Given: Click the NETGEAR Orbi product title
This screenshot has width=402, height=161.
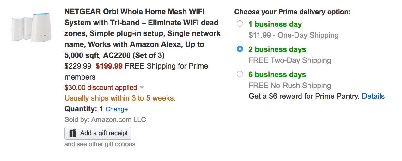Looking at the screenshot, I should [142, 34].
